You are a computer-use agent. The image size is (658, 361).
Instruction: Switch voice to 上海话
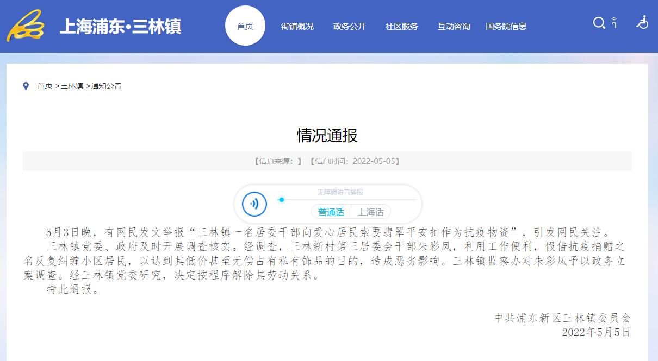tap(370, 212)
